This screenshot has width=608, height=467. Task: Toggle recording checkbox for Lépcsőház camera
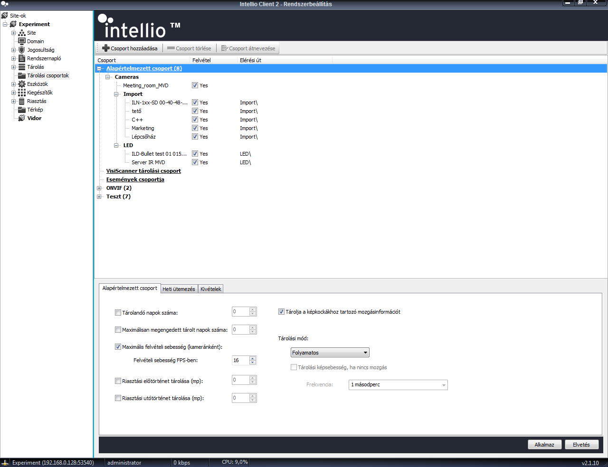click(x=195, y=137)
